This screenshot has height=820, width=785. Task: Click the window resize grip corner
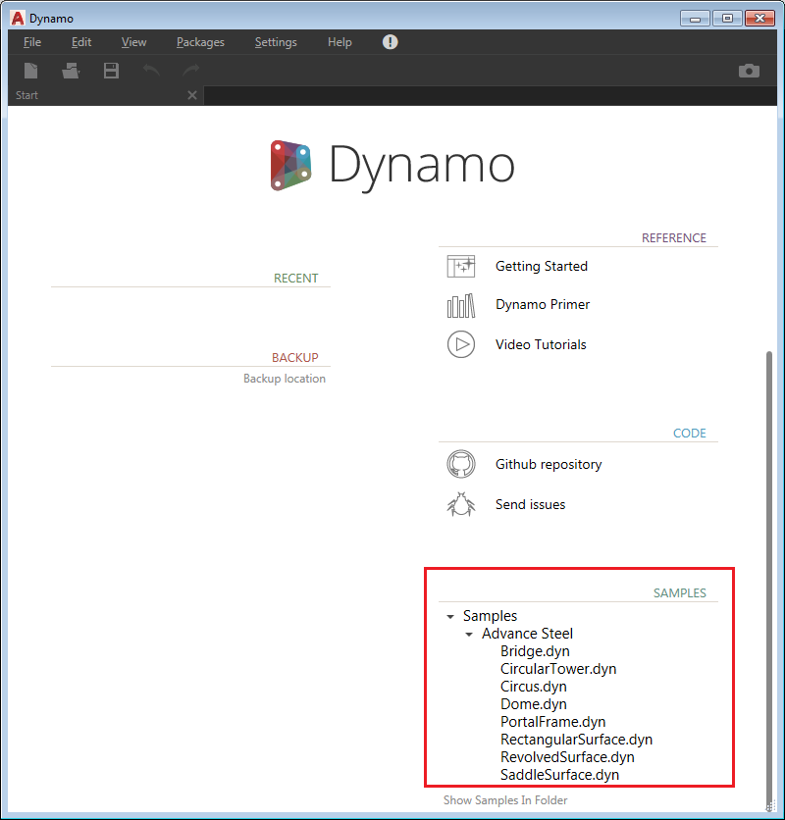770,807
